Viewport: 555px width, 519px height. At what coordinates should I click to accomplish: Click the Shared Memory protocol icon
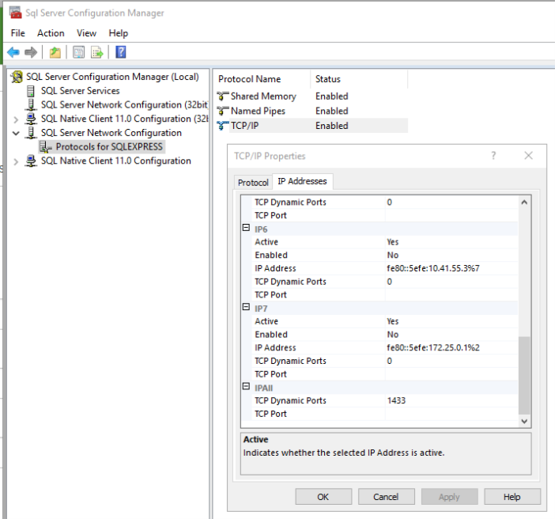coord(223,97)
